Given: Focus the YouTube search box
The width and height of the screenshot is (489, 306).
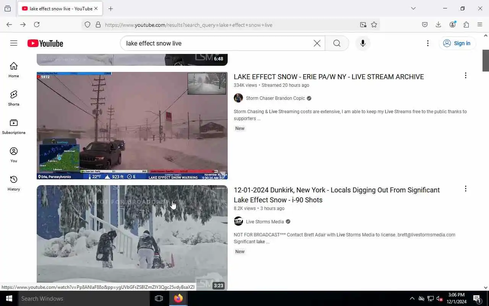Looking at the screenshot, I should pos(218,43).
